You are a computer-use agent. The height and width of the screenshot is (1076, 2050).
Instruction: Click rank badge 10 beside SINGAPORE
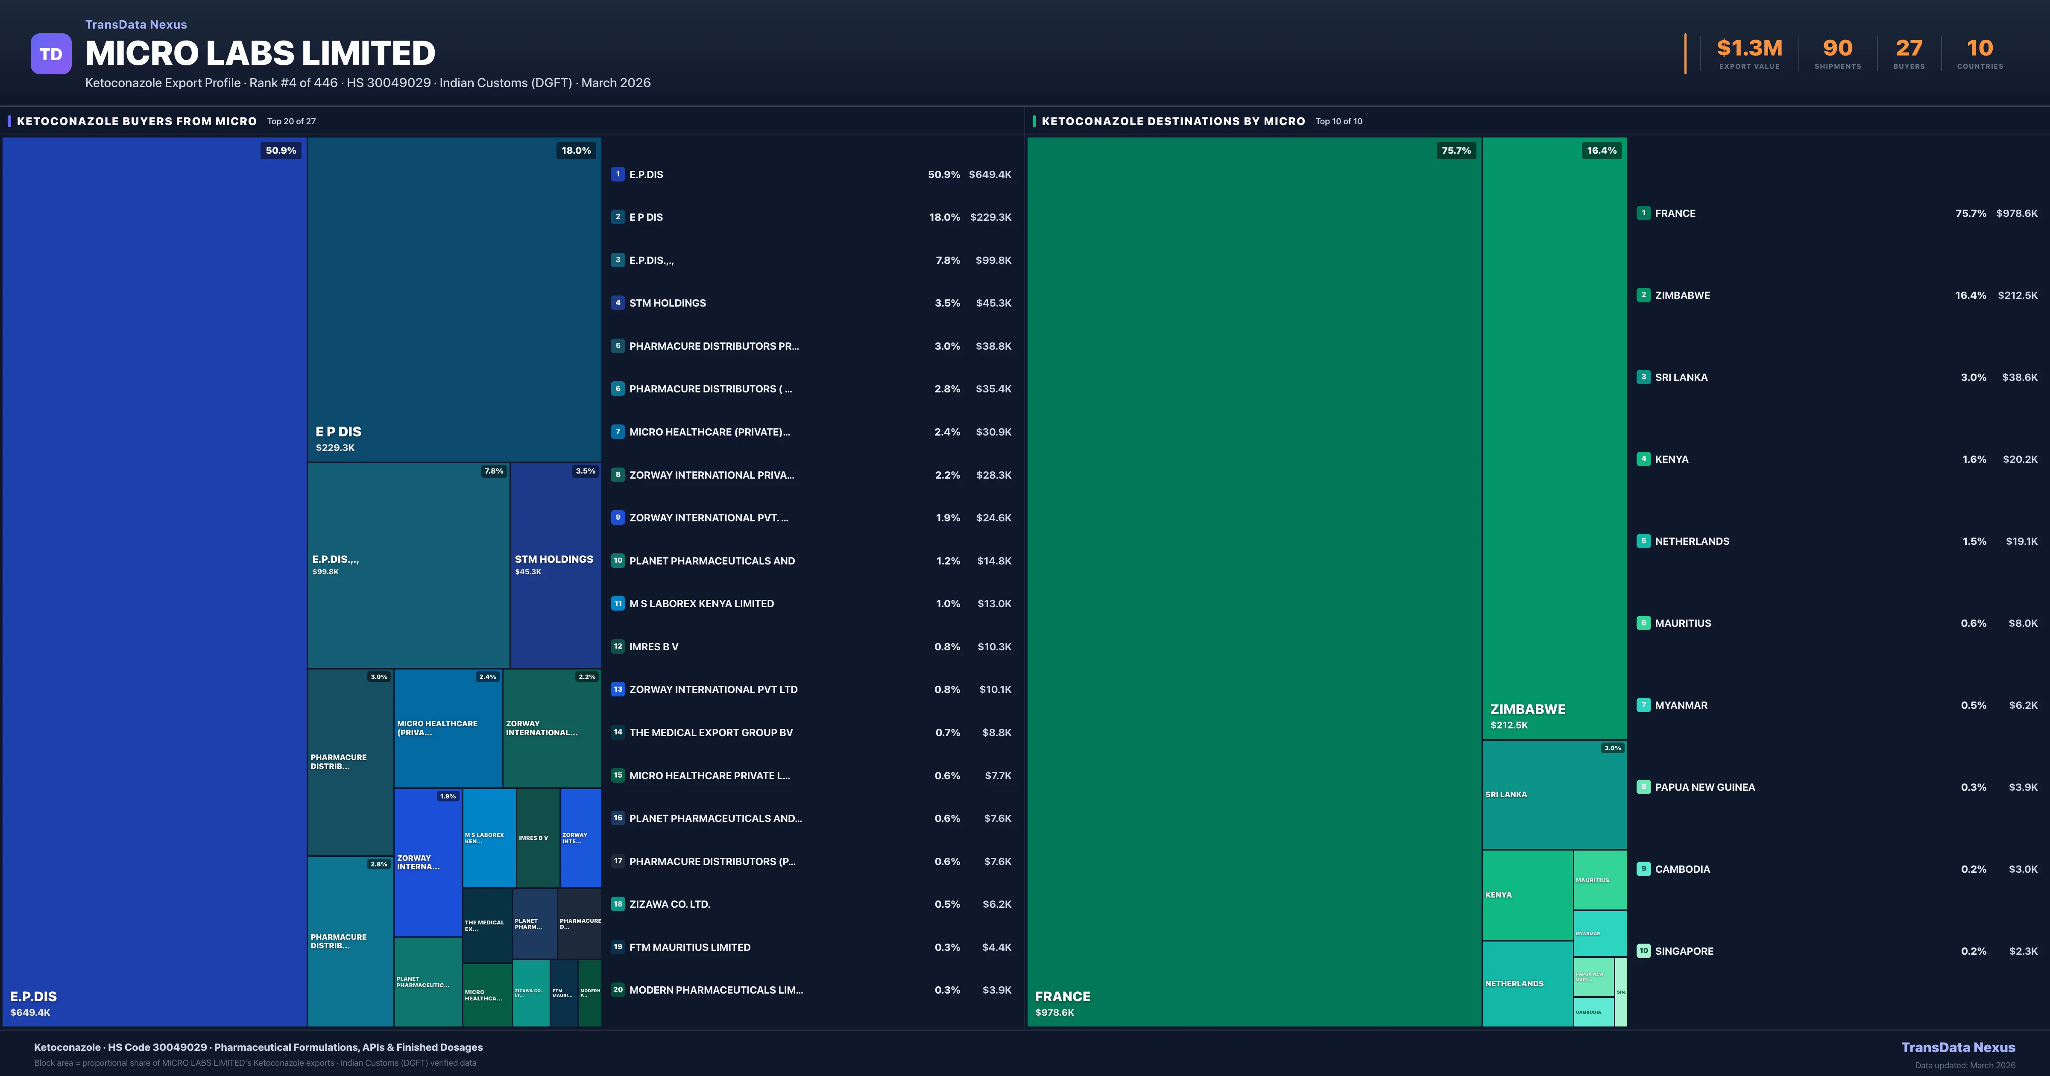[x=1643, y=951]
